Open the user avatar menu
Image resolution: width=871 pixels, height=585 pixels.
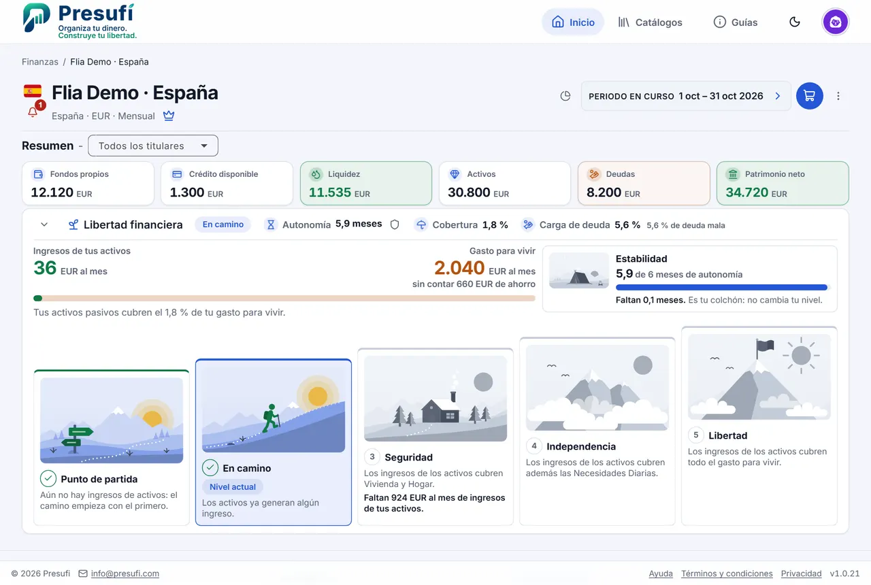click(836, 22)
